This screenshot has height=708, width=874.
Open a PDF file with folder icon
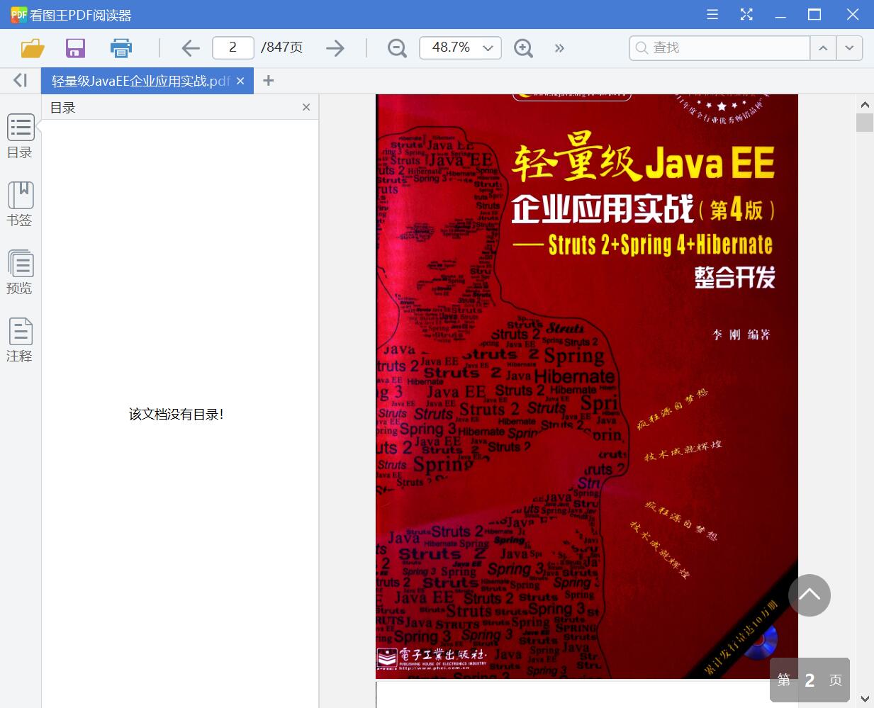[x=33, y=47]
